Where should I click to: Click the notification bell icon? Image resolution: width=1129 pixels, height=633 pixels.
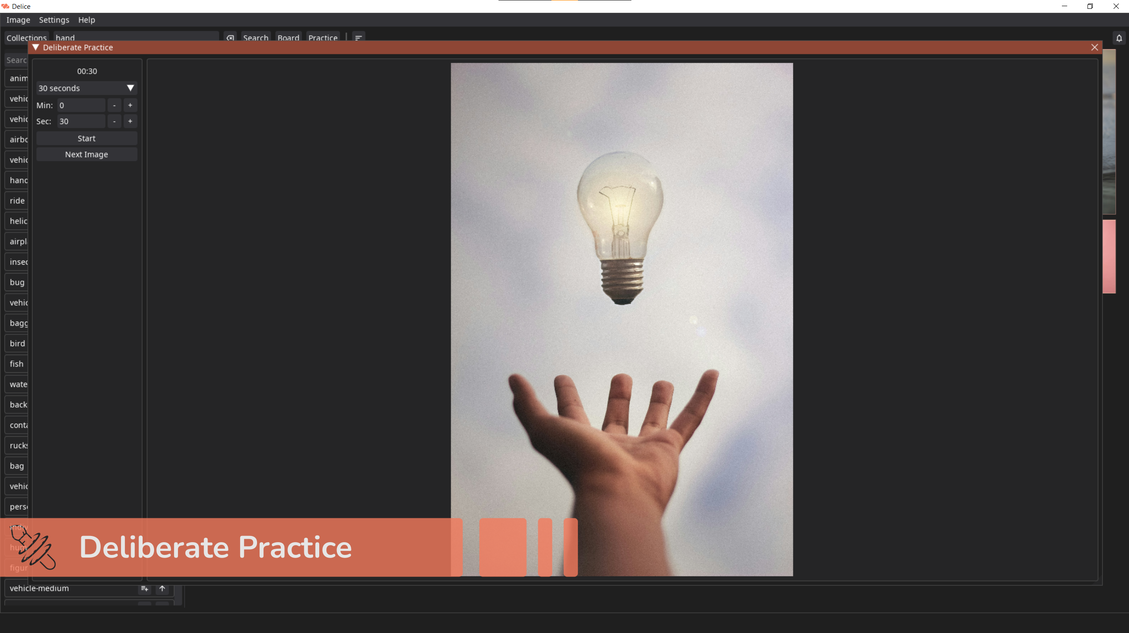pyautogui.click(x=1119, y=38)
